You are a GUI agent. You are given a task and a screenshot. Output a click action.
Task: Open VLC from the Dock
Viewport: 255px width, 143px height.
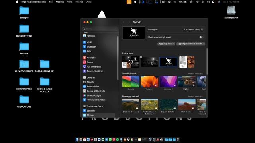tap(125, 139)
